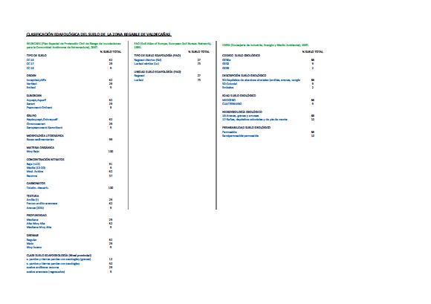The image size is (431, 304).
Task: Select the MATERIA ORGÁNICA heading
Action: [x=40, y=148]
